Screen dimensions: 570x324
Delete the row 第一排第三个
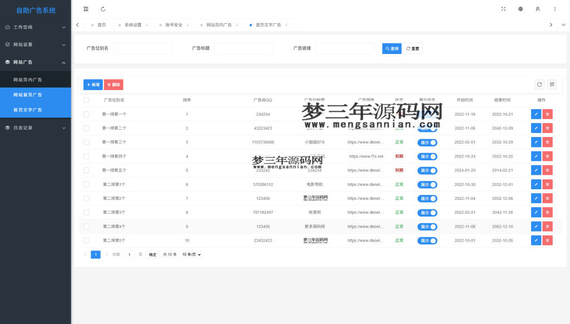pos(548,142)
